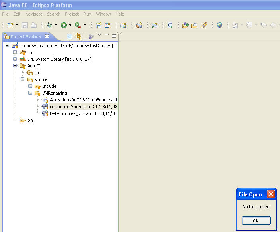Expand the src folder node
The width and height of the screenshot is (280, 232).
point(15,52)
